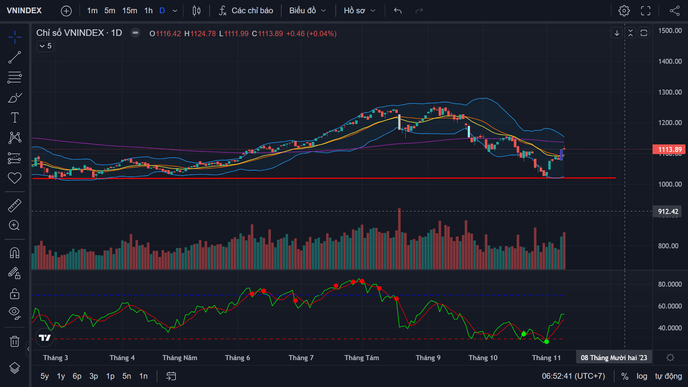Add symbol with the plus compare icon

click(66, 11)
